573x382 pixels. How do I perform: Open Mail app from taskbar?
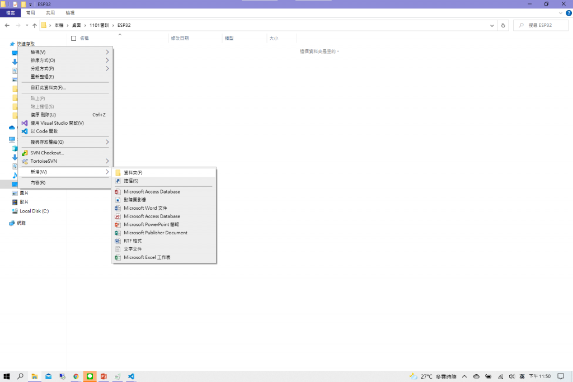coord(48,376)
